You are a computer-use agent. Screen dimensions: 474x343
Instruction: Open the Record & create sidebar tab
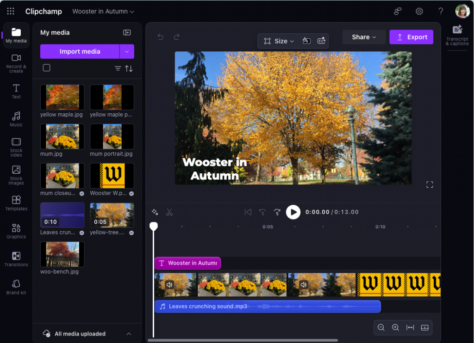(16, 63)
